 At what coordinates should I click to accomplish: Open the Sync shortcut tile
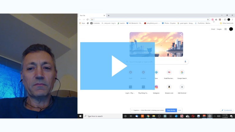coord(156,74)
